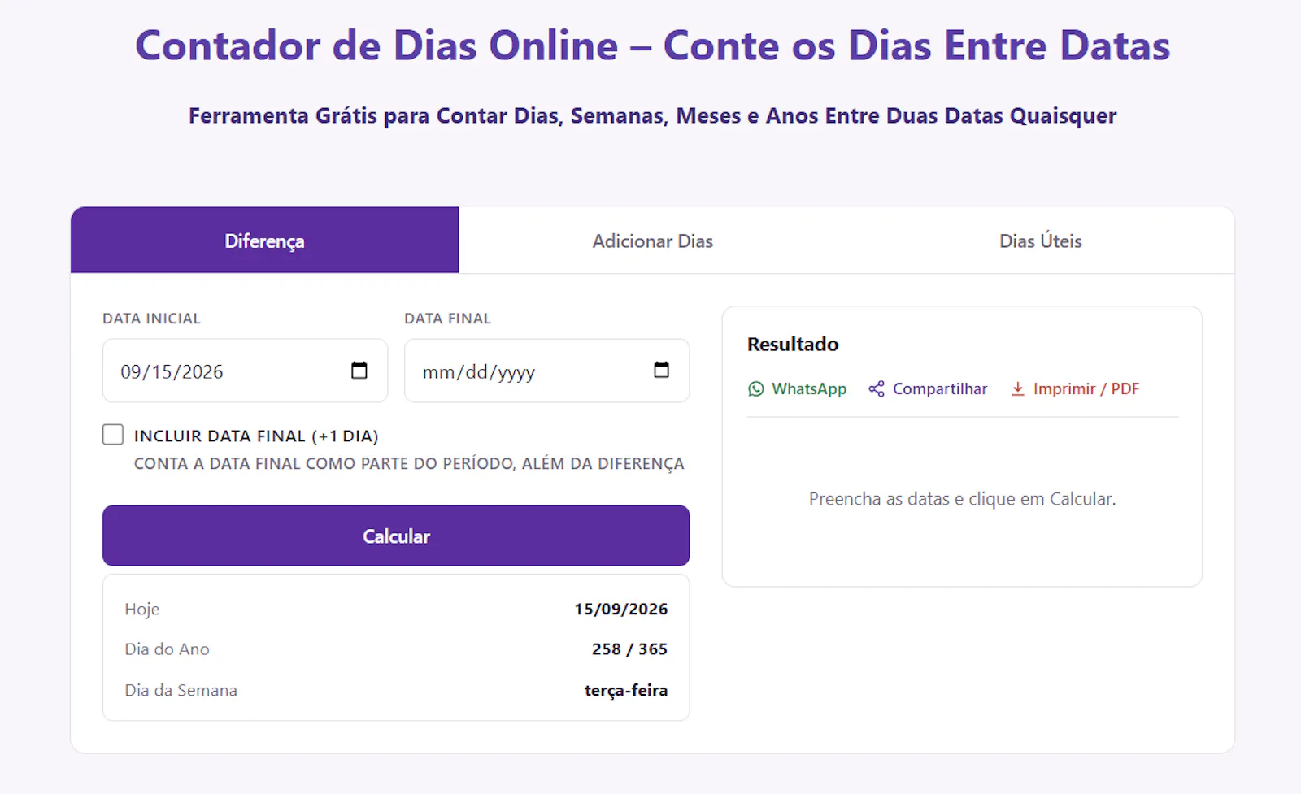This screenshot has height=794, width=1301.
Task: Click the terça-feira weekday value
Action: (x=626, y=690)
